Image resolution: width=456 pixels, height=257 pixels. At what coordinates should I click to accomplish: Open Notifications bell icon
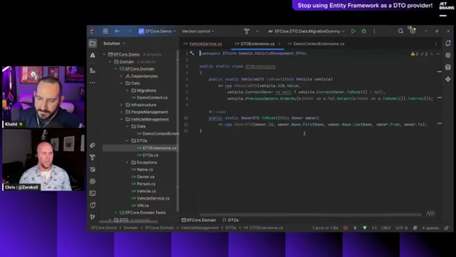tap(448, 44)
